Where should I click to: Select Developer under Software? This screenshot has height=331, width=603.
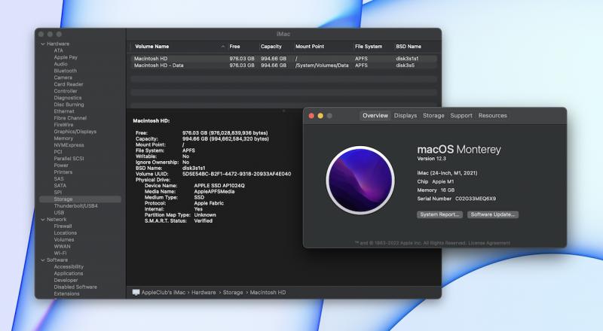(x=66, y=281)
